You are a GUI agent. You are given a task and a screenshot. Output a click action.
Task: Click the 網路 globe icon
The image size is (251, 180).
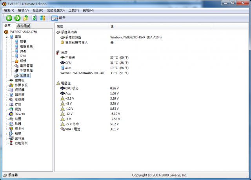coord(11,109)
